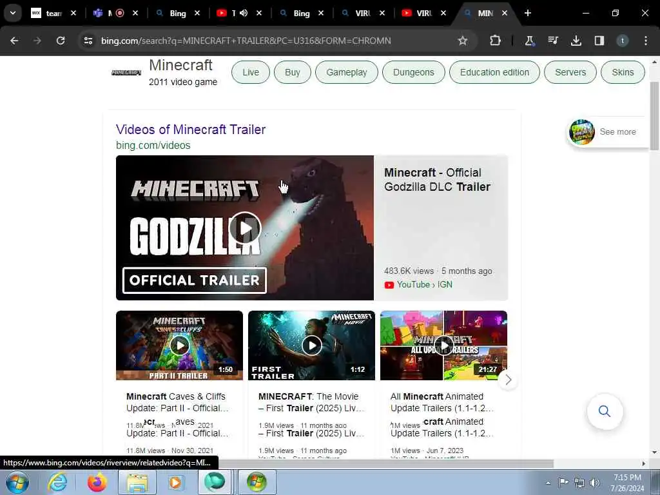Open the bing.com/videos link

coord(153,145)
